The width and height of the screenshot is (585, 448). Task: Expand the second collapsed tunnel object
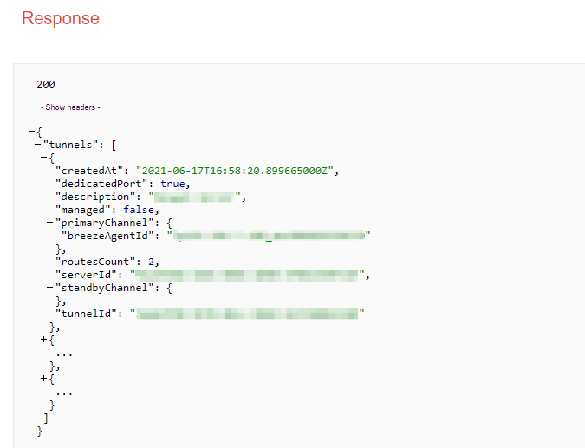point(44,340)
